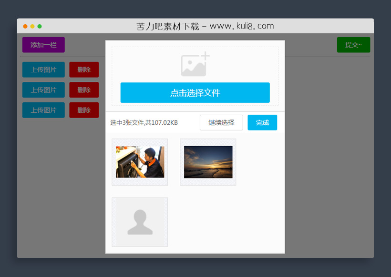Click the person silhouette placeholder icon
Viewport: 391px width, 277px height.
click(140, 222)
